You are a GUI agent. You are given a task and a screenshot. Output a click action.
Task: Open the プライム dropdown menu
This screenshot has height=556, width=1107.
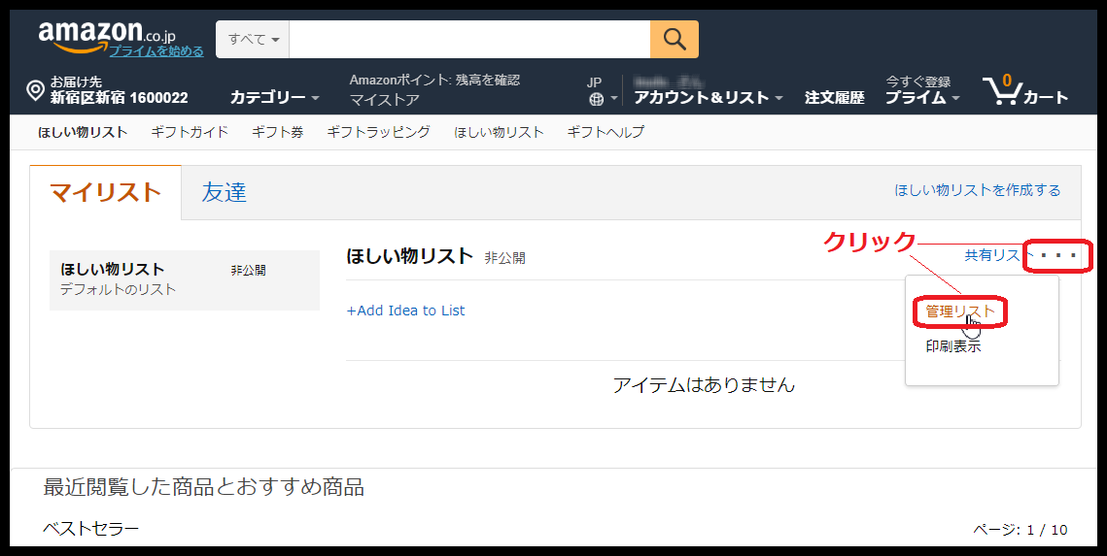click(921, 97)
